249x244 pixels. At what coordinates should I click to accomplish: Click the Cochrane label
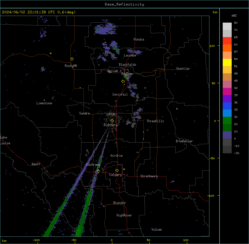point(93,165)
